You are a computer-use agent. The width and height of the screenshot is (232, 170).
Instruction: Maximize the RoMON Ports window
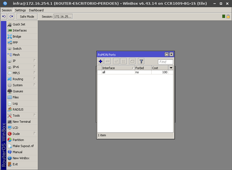point(167,54)
